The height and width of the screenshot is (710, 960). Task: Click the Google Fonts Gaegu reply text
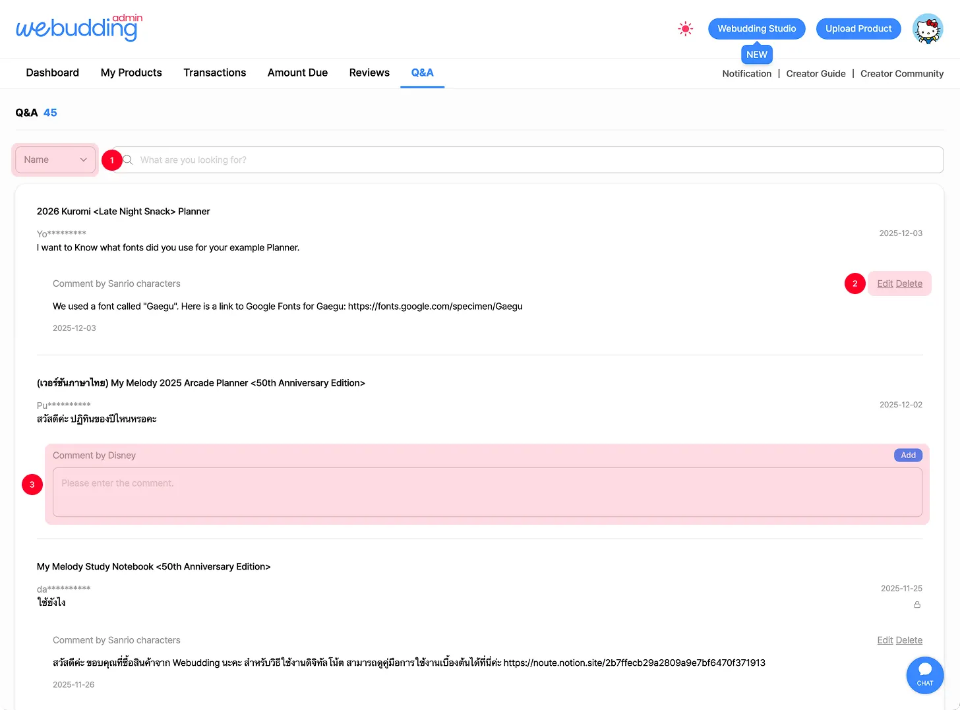[x=287, y=307]
